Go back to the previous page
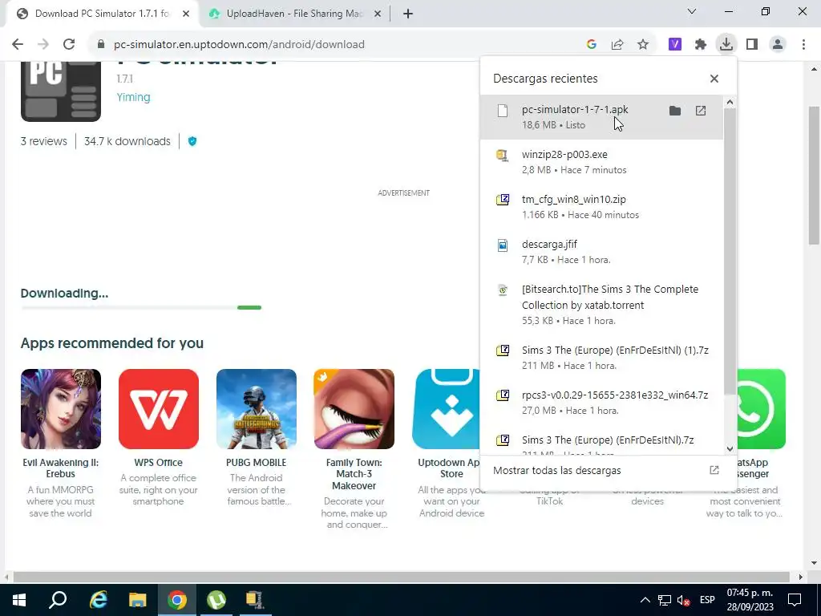The image size is (821, 616). tap(18, 45)
